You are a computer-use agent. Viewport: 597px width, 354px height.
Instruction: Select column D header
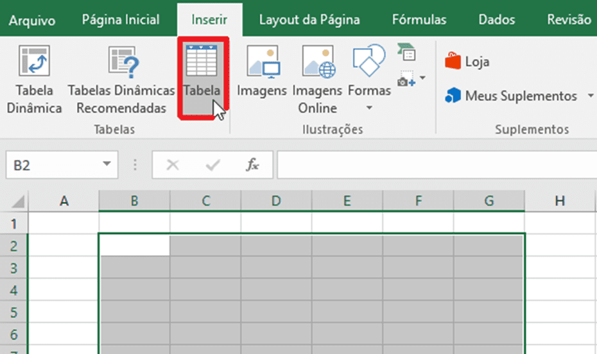(277, 201)
